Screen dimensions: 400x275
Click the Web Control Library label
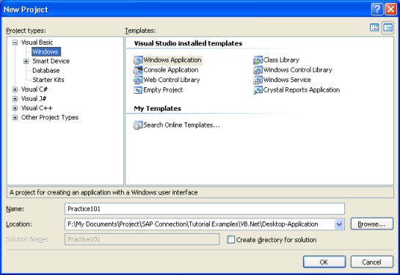click(172, 80)
